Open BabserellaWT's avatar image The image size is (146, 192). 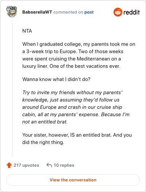(x=12, y=11)
